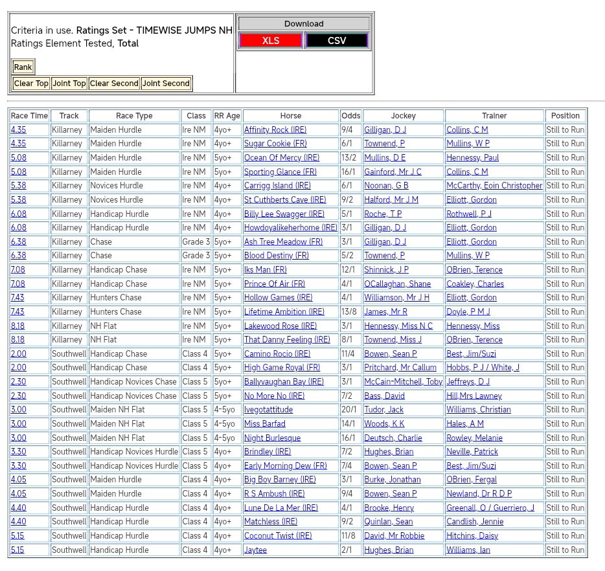605x571 pixels.
Task: Open horse Night Burlesque link
Action: [272, 438]
